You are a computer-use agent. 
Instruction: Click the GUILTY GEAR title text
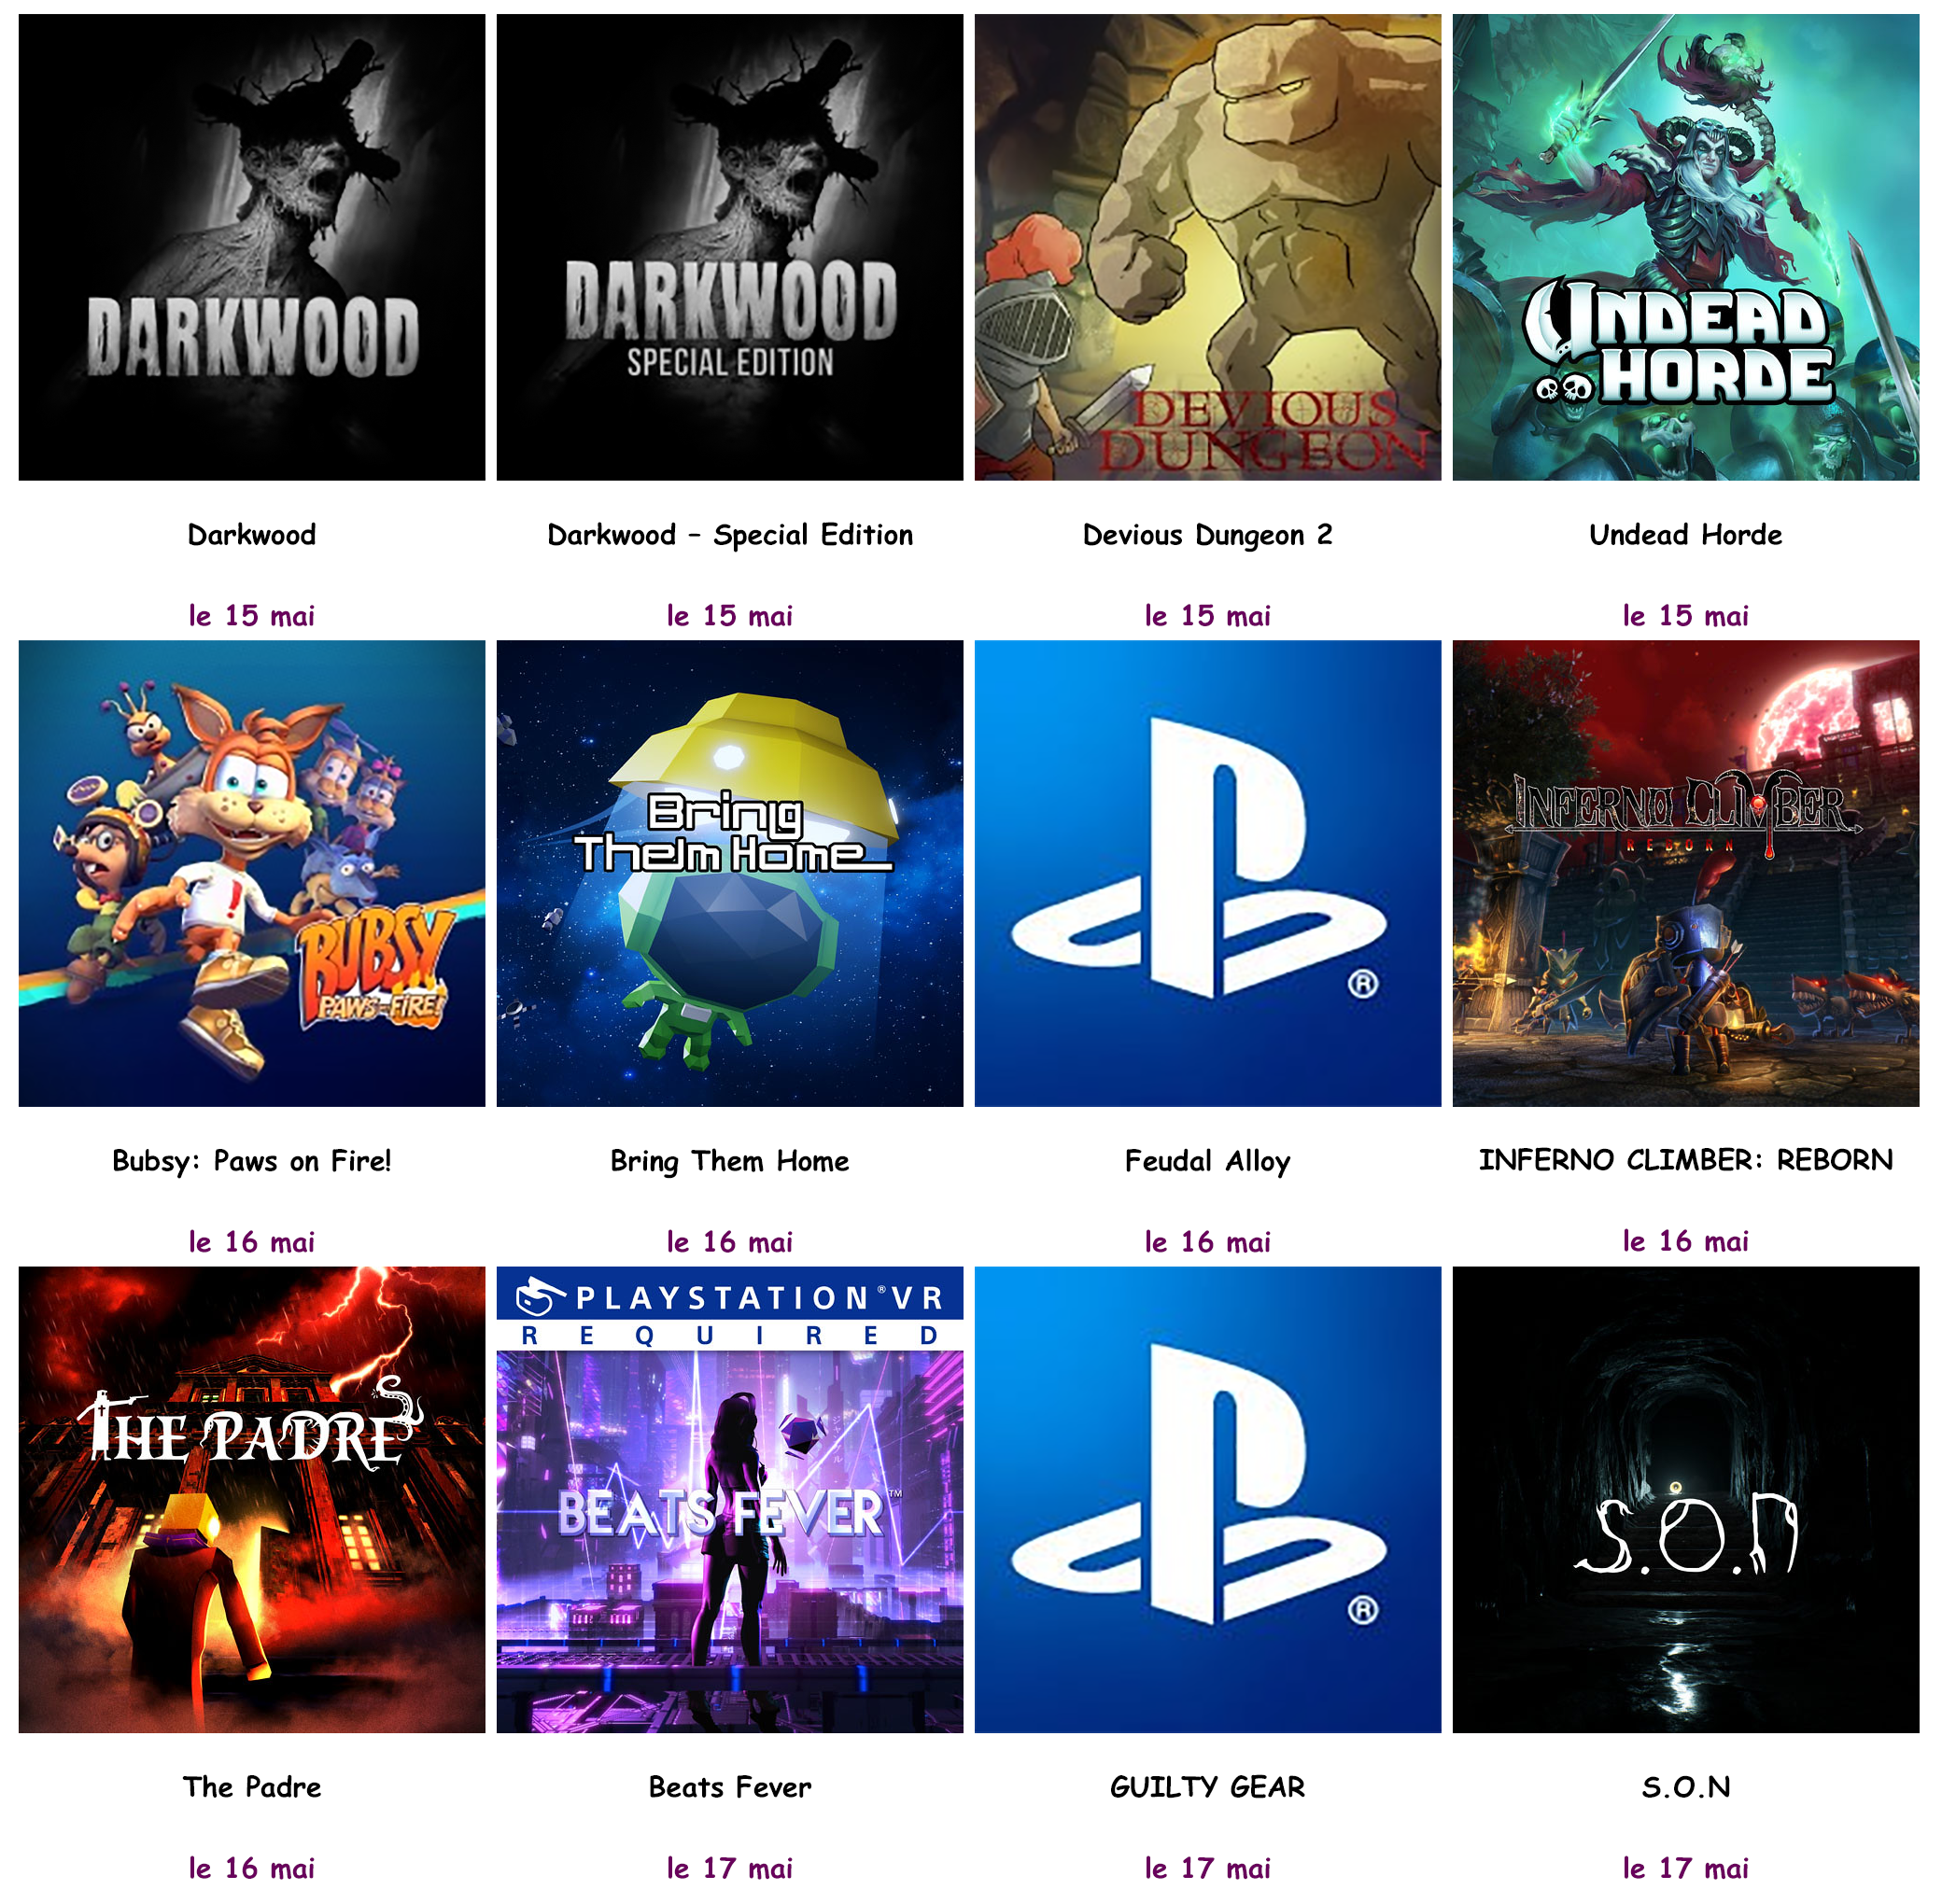point(1207,1787)
